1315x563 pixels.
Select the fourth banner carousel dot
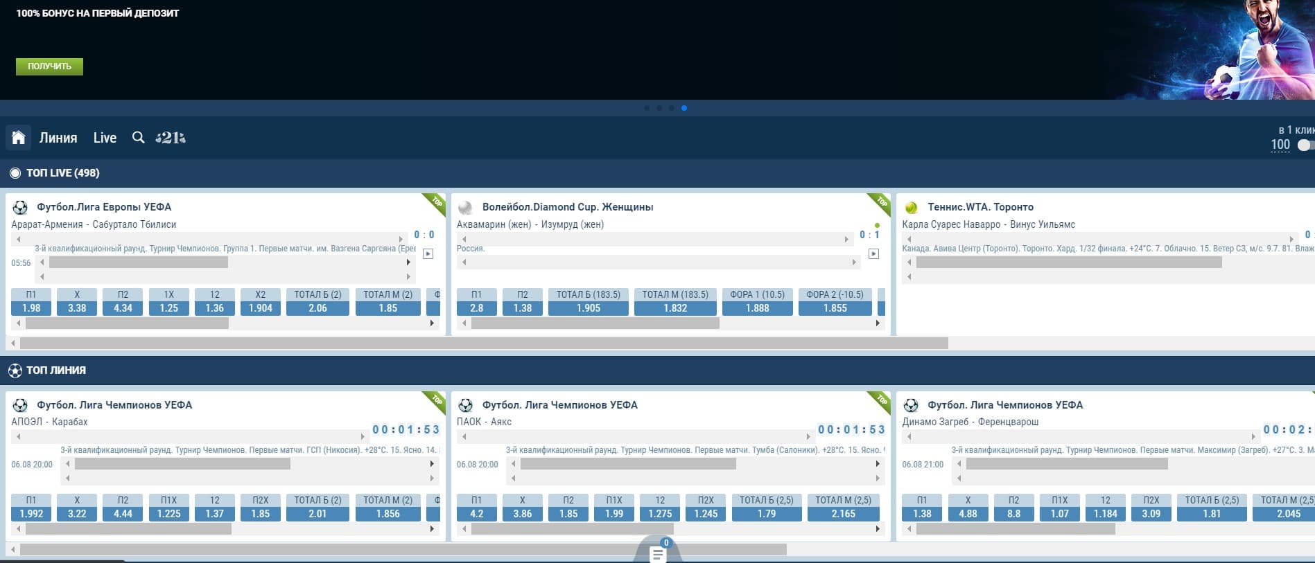coord(684,108)
